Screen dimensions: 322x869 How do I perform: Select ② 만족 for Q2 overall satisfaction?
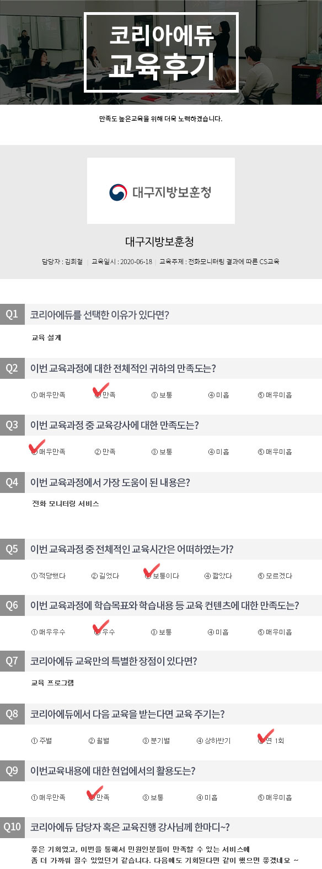pos(105,395)
